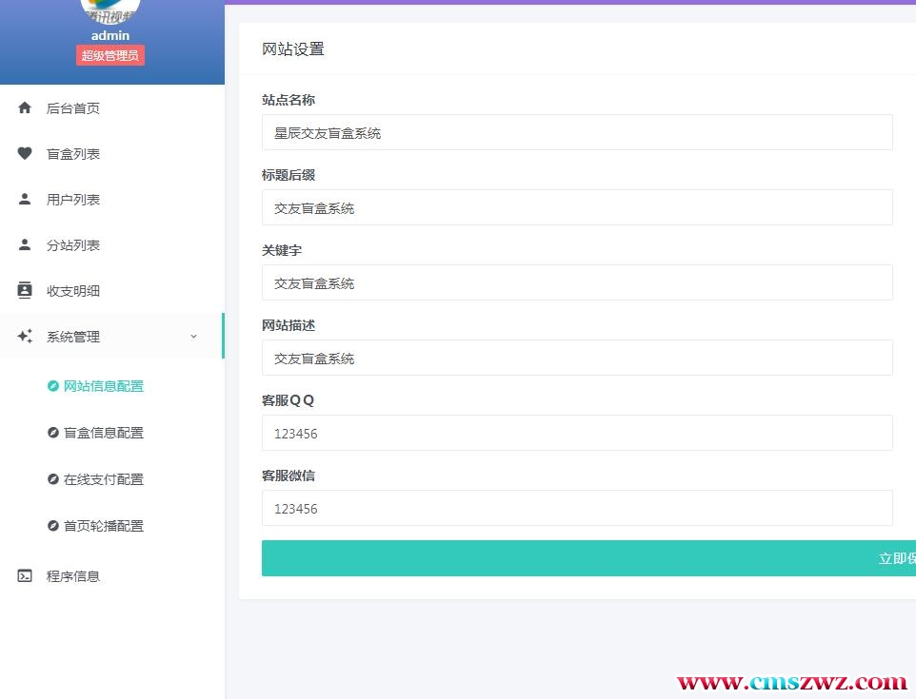The image size is (916, 699).
Task: Click into the 标题后缀 text box
Action: [577, 208]
